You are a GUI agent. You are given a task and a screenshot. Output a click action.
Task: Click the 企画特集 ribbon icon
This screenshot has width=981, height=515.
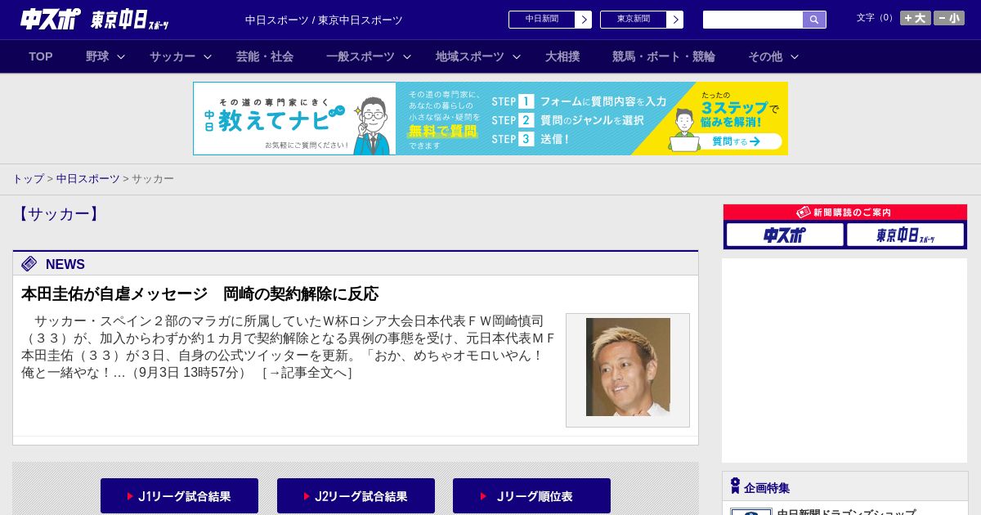(x=735, y=486)
